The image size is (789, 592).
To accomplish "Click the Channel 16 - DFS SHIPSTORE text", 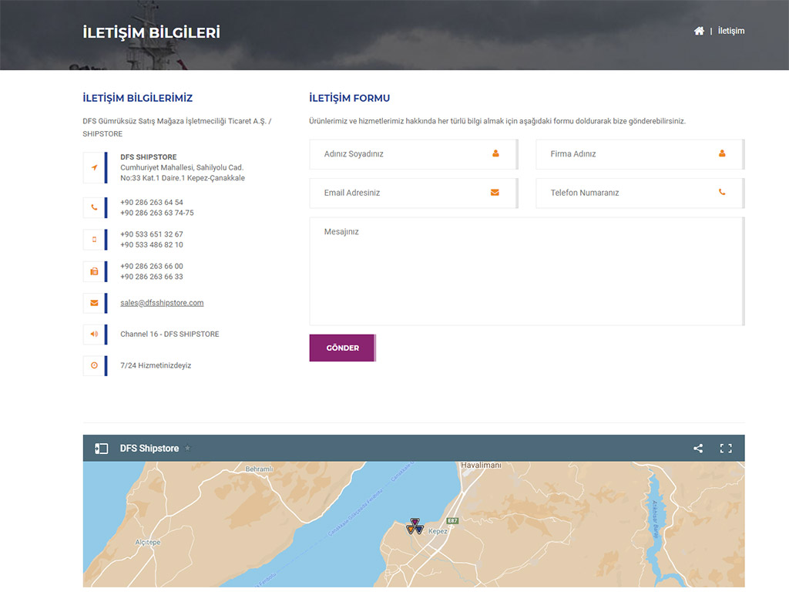I will (x=170, y=335).
